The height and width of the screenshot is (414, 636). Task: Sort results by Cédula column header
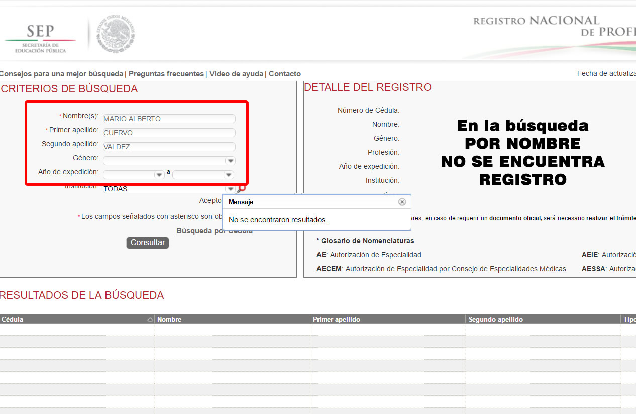point(77,319)
